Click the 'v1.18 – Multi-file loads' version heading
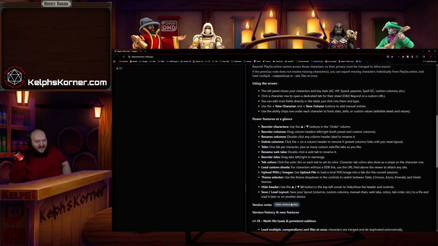The width and height of the screenshot is (438, 246). [284, 221]
